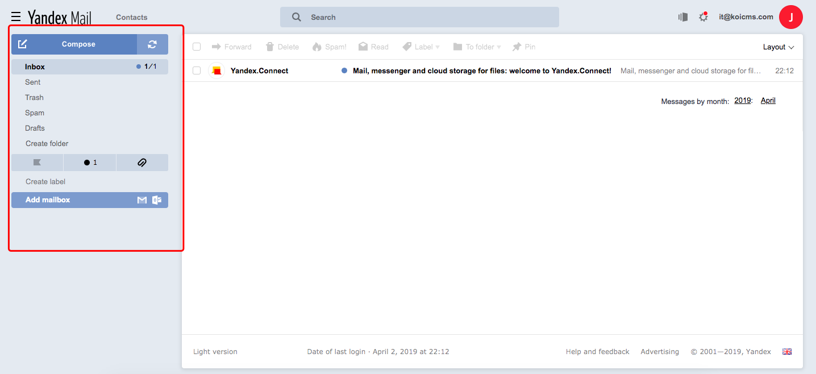Tick the select-all messages checkbox
The image size is (816, 374).
[197, 47]
